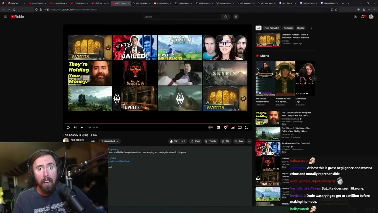Open a new browser tab with plus
The height and width of the screenshot is (213, 378).
(343, 3)
